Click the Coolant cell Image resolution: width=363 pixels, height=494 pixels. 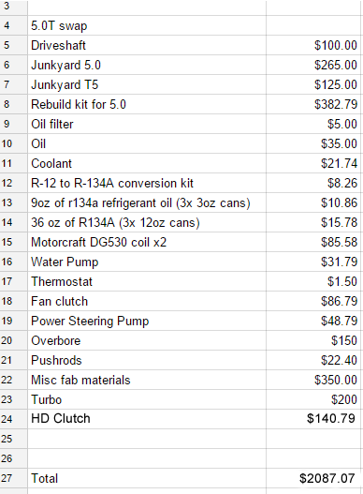click(147, 163)
